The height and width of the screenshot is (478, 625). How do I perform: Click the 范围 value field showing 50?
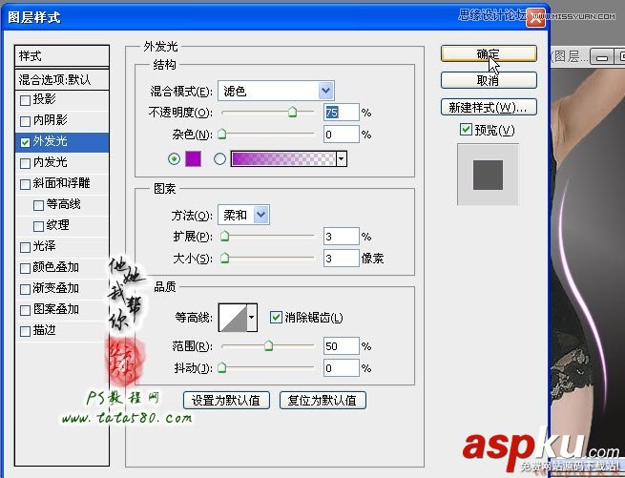(342, 346)
